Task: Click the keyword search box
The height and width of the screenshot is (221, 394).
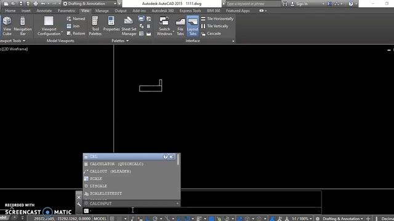Action: coord(253,4)
